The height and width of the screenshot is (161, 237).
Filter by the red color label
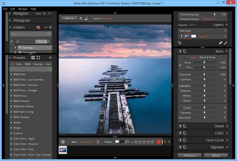pyautogui.click(x=159, y=141)
